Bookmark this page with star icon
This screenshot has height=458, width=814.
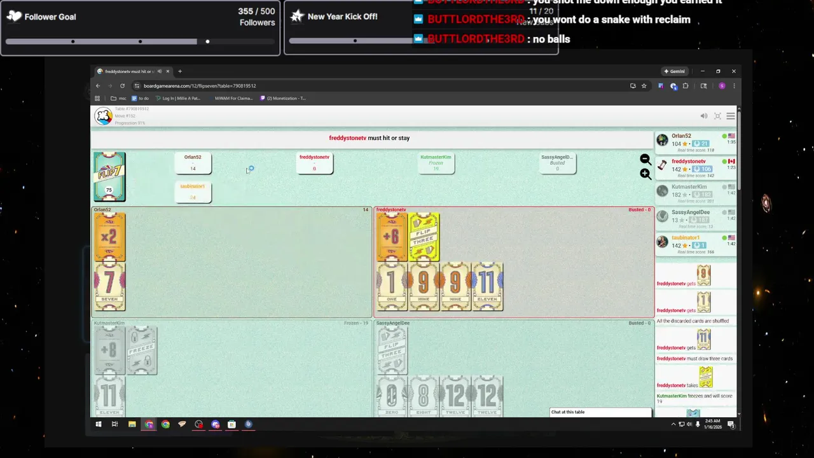tap(644, 86)
